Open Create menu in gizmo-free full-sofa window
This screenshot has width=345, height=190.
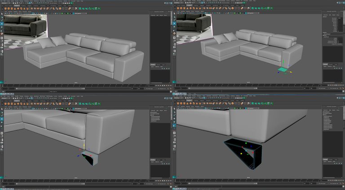tap(9, 1)
